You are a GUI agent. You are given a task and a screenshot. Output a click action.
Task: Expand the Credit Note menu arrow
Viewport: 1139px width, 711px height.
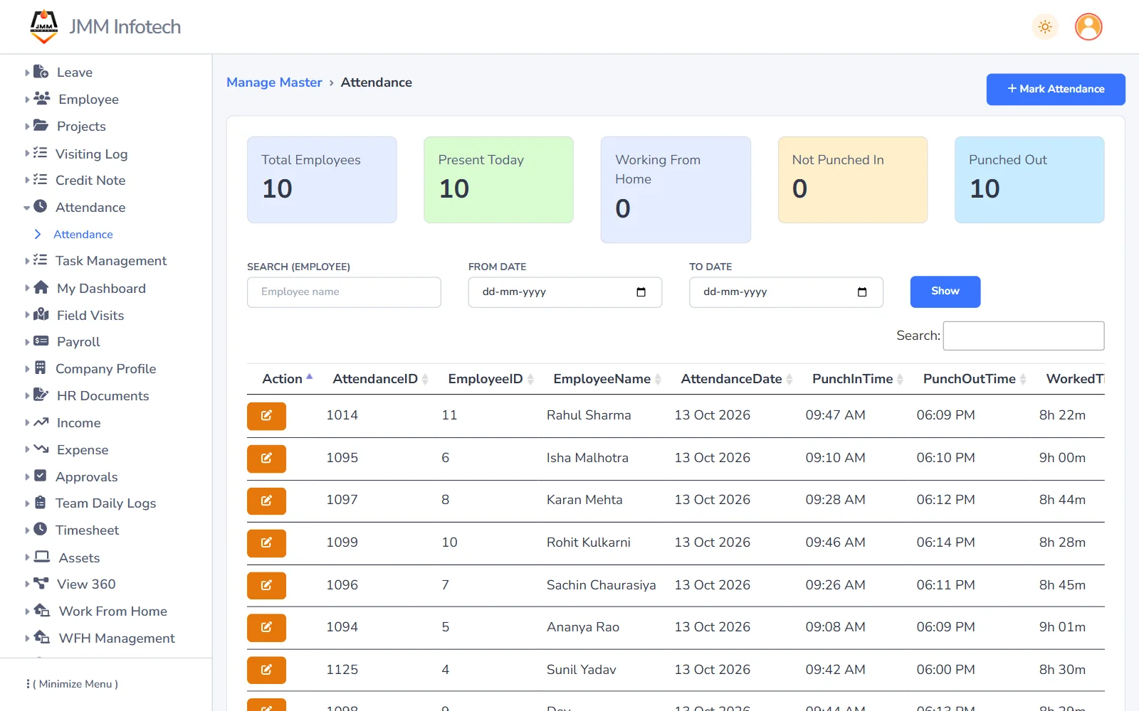[x=27, y=181]
